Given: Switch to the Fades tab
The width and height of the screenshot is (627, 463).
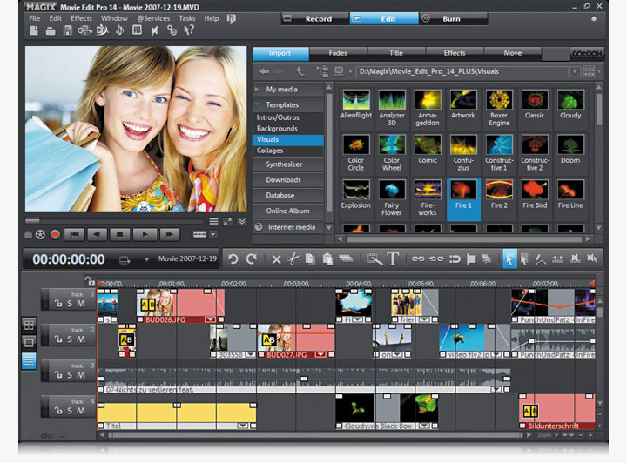Looking at the screenshot, I should (x=338, y=53).
